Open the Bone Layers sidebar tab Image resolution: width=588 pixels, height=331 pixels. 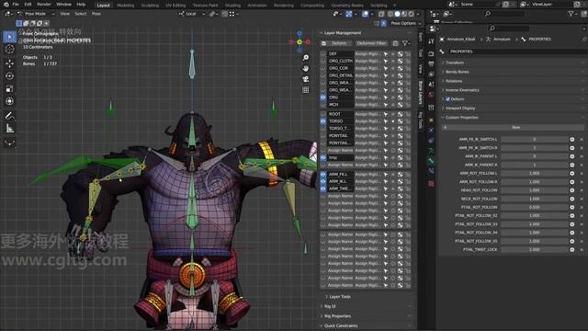pos(421,92)
